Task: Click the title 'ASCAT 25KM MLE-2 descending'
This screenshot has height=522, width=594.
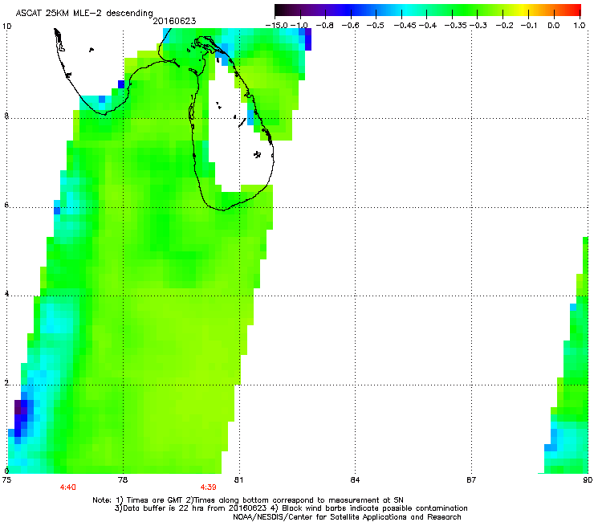Action: point(84,13)
